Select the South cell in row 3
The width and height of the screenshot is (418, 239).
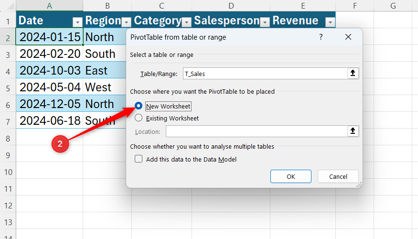[x=105, y=54]
